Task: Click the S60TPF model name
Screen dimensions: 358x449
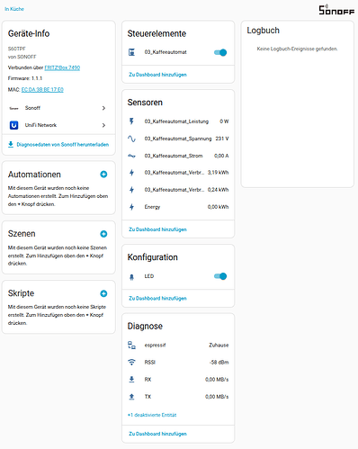Action: pyautogui.click(x=17, y=49)
